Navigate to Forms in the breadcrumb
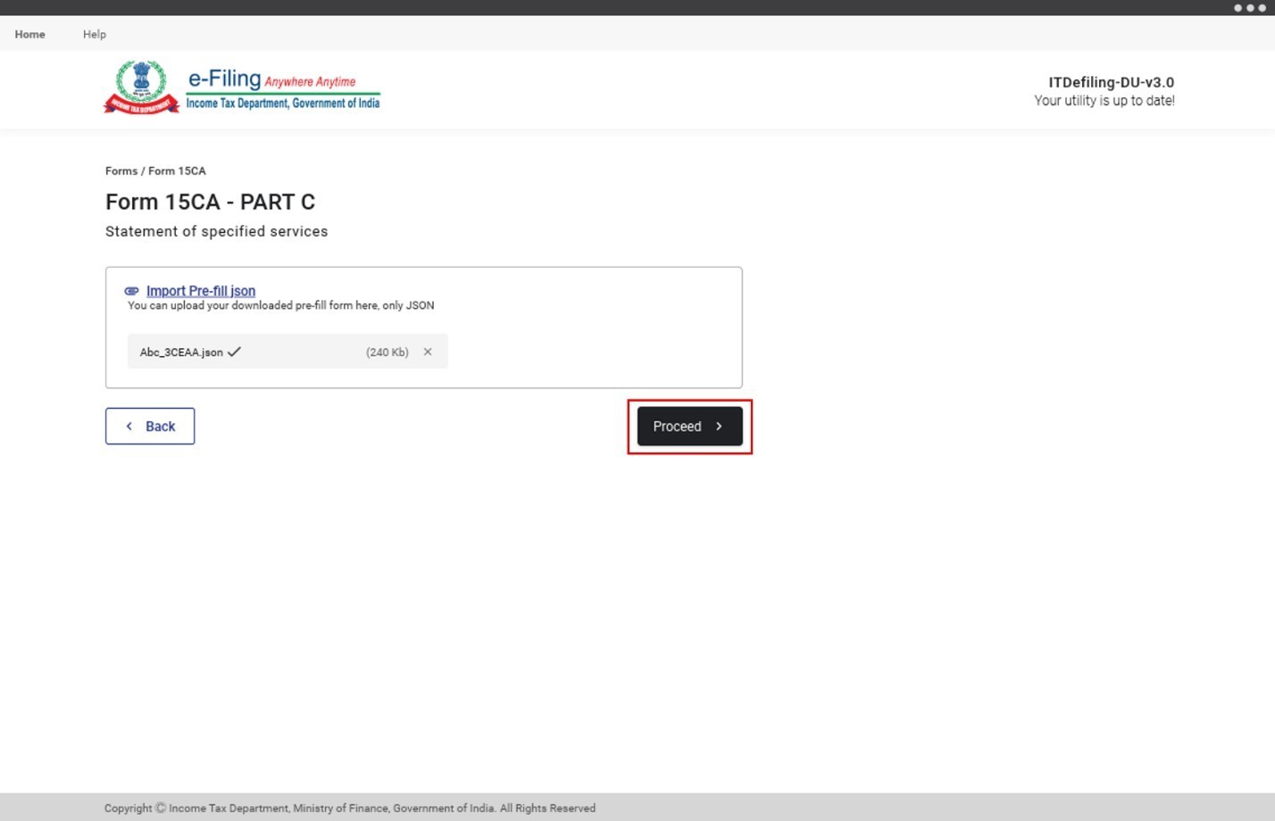This screenshot has width=1275, height=821. tap(121, 170)
